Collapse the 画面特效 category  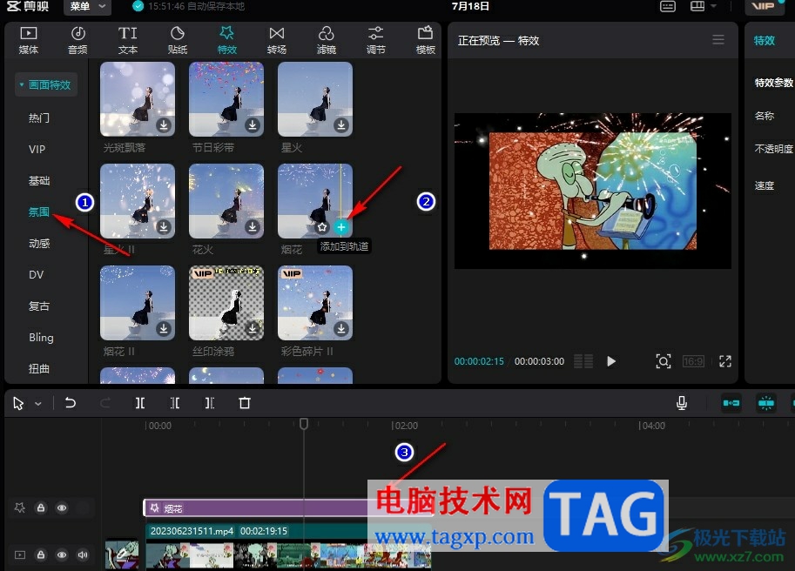tap(45, 84)
